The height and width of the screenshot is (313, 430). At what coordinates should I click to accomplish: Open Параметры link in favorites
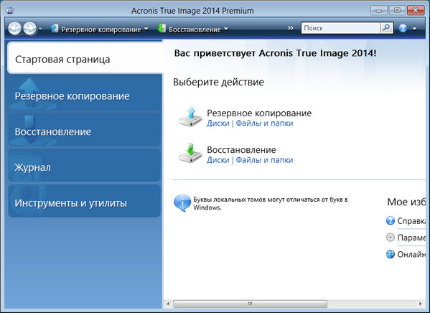click(411, 238)
